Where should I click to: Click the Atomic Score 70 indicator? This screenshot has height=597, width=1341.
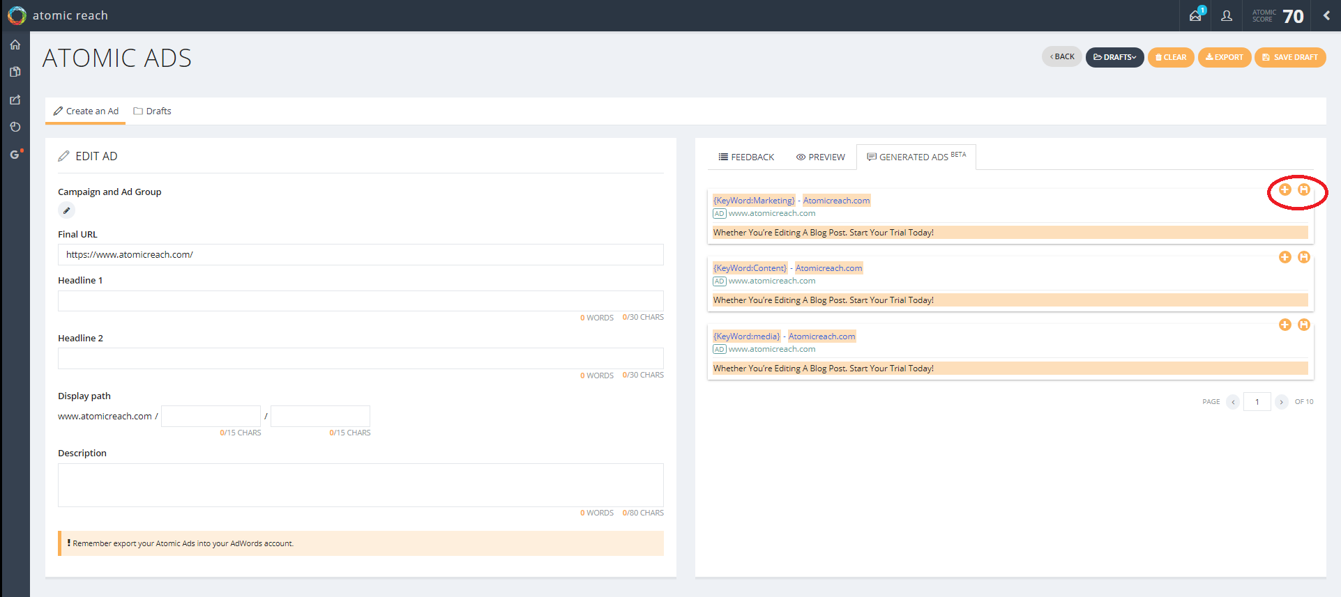pyautogui.click(x=1278, y=15)
